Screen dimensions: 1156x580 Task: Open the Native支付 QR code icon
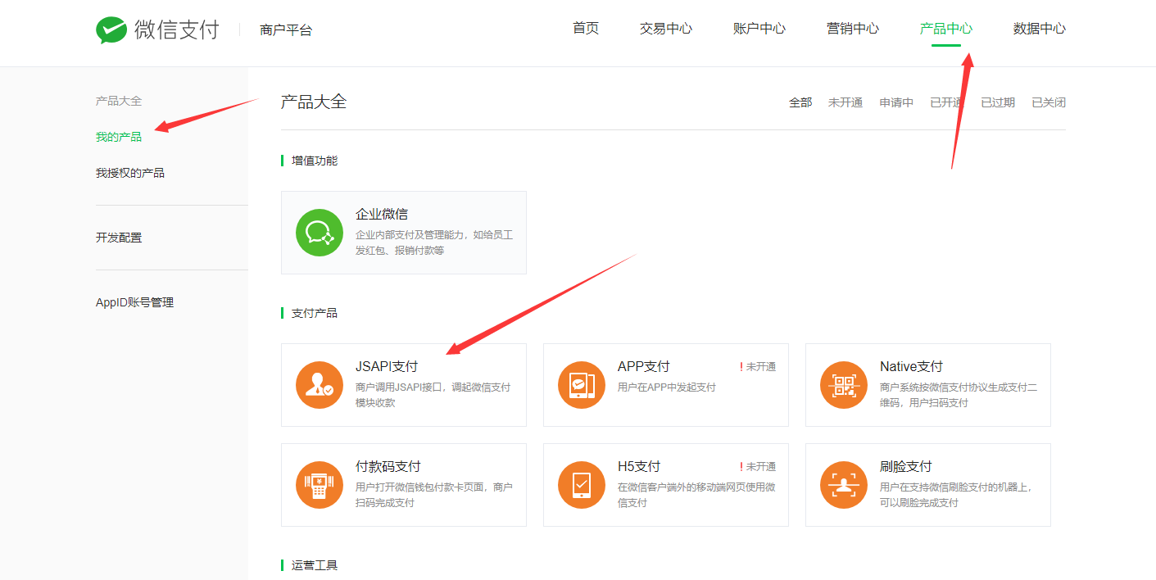click(844, 385)
